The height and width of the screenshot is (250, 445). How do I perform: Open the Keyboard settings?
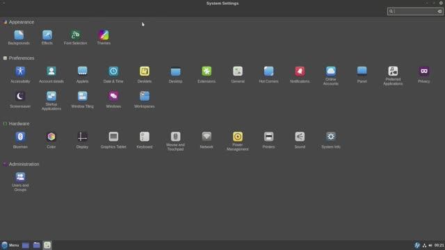[145, 140]
